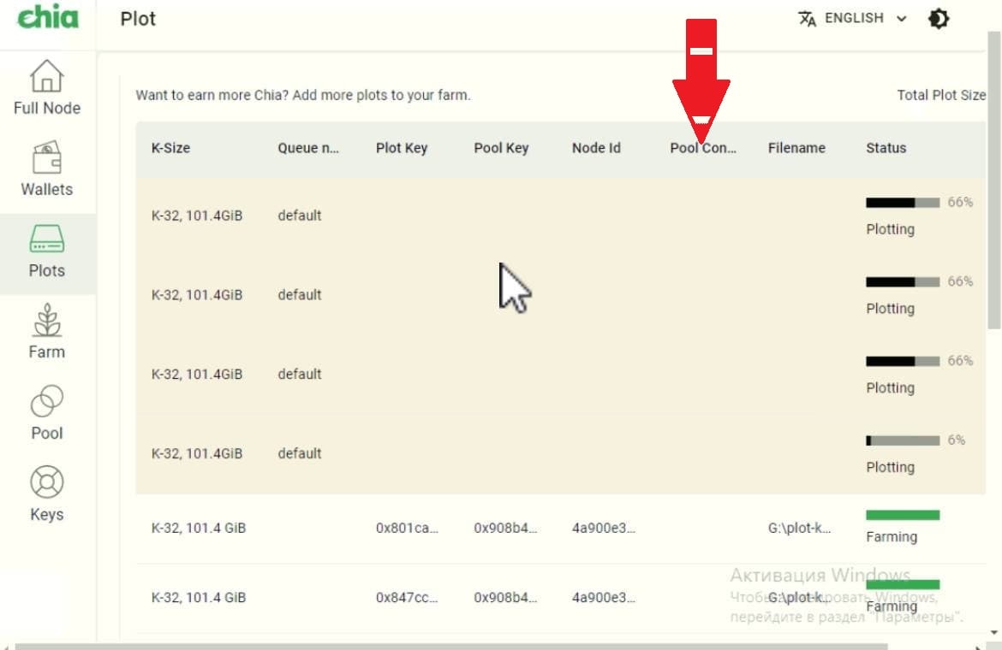
Task: Click the Total Plot Size text
Action: tap(941, 95)
